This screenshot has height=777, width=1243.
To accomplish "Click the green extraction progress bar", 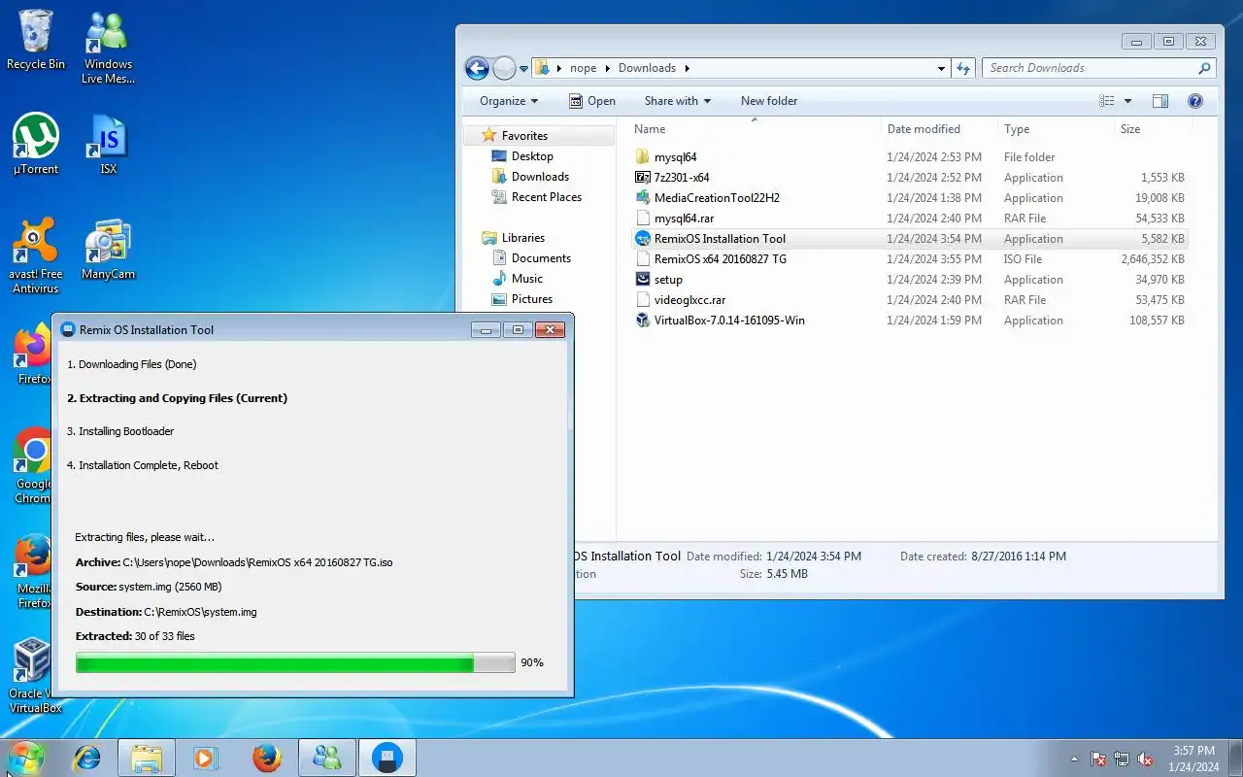I will click(x=295, y=662).
